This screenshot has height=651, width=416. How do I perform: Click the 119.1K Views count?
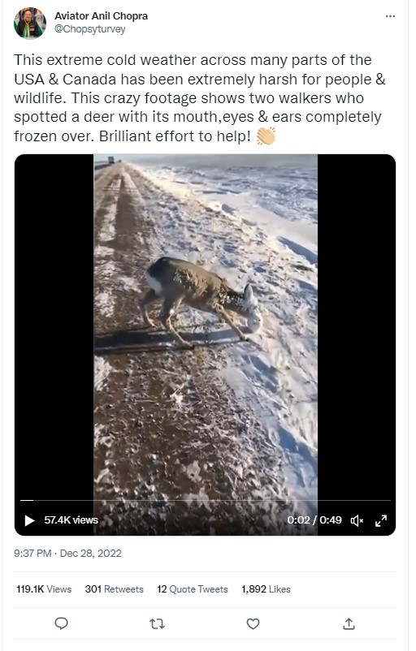[44, 589]
